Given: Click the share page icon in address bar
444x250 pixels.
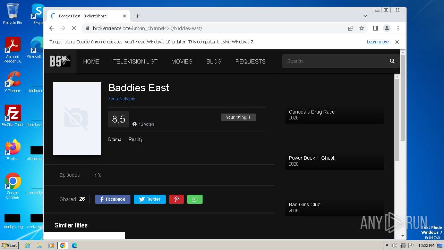Looking at the screenshot, I should (351, 28).
